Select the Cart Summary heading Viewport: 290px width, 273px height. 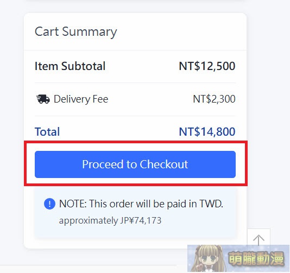pyautogui.click(x=76, y=32)
